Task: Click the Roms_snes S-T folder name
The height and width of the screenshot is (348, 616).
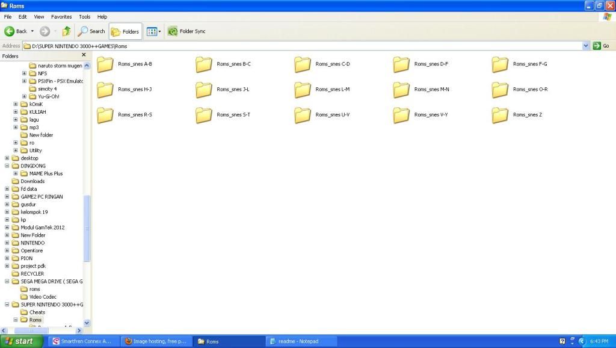Action: point(233,115)
